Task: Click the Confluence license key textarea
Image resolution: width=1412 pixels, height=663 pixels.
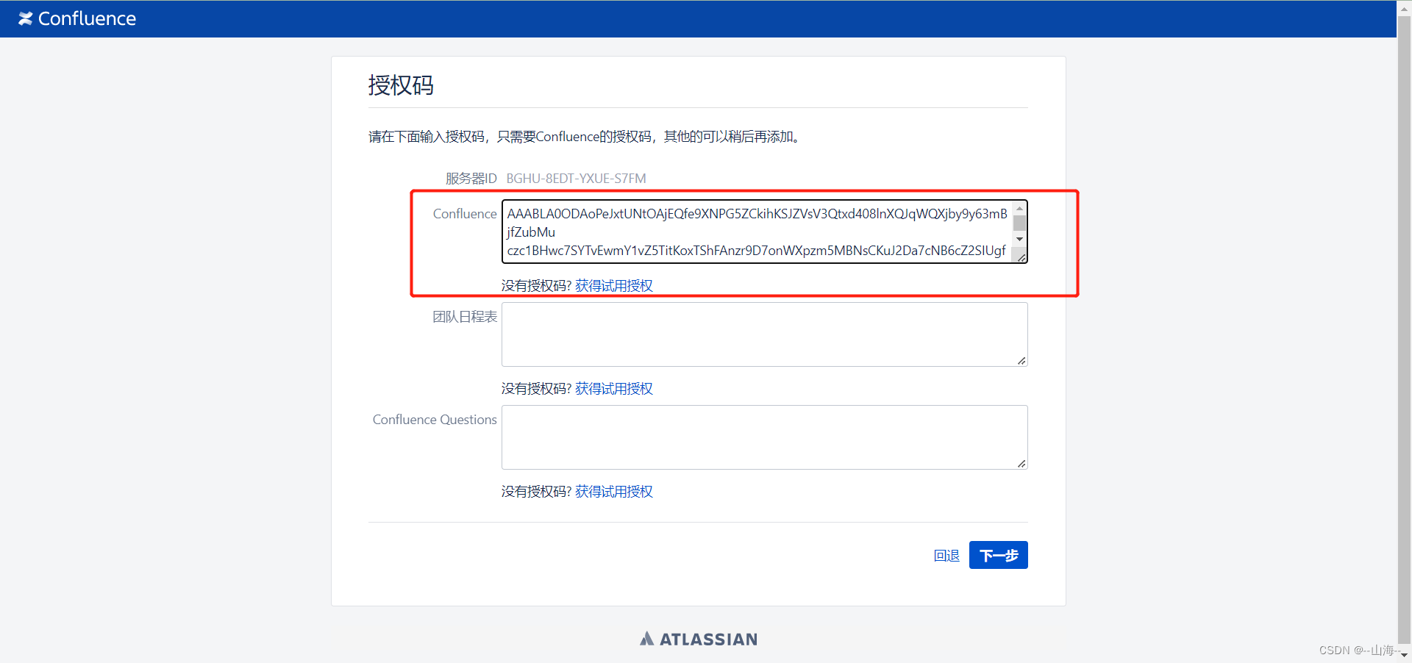Action: coord(764,232)
